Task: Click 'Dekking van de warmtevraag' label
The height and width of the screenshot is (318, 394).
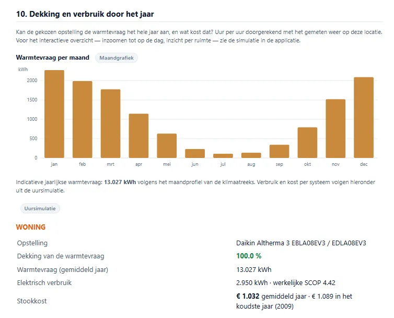Action: pyautogui.click(x=61, y=256)
